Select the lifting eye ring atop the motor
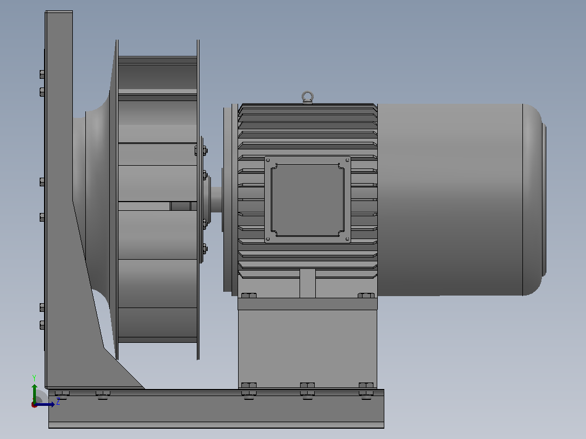The height and width of the screenshot is (439, 586). coord(307,97)
